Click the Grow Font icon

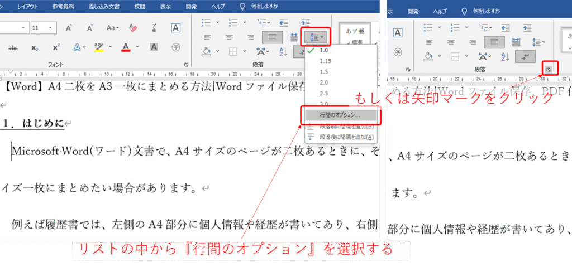tap(69, 27)
